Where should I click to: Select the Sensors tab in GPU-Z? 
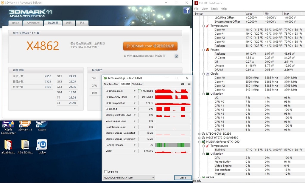click(126, 84)
